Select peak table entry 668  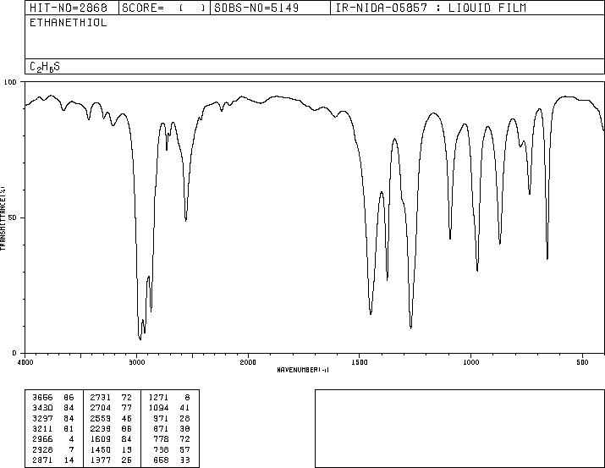(x=162, y=460)
